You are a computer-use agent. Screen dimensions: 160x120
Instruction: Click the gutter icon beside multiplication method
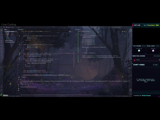[19, 36]
